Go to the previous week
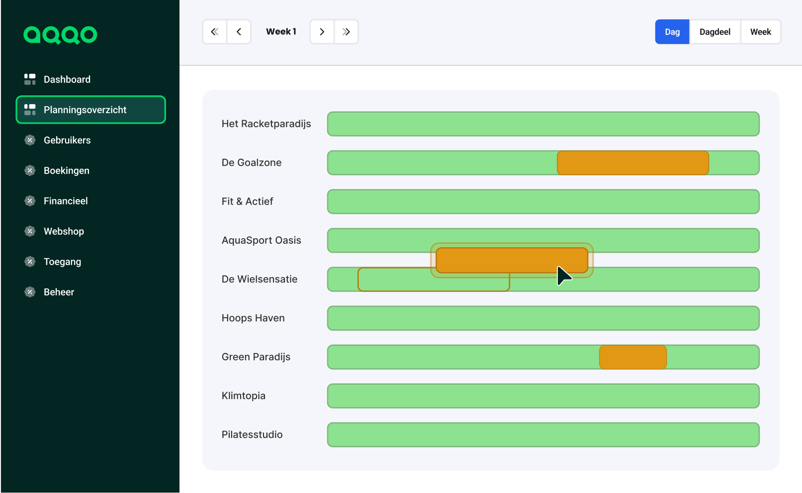Image resolution: width=802 pixels, height=493 pixels. [239, 31]
